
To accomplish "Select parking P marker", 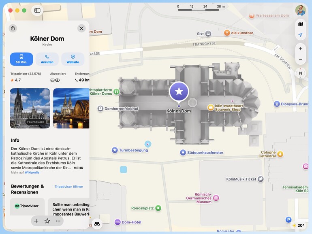I will tap(288, 220).
